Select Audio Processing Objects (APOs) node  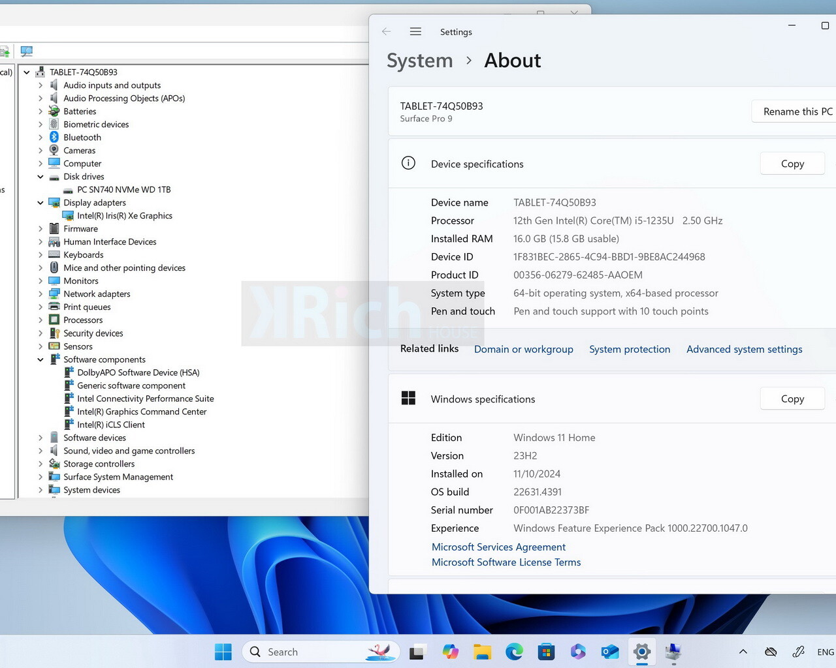[x=124, y=98]
